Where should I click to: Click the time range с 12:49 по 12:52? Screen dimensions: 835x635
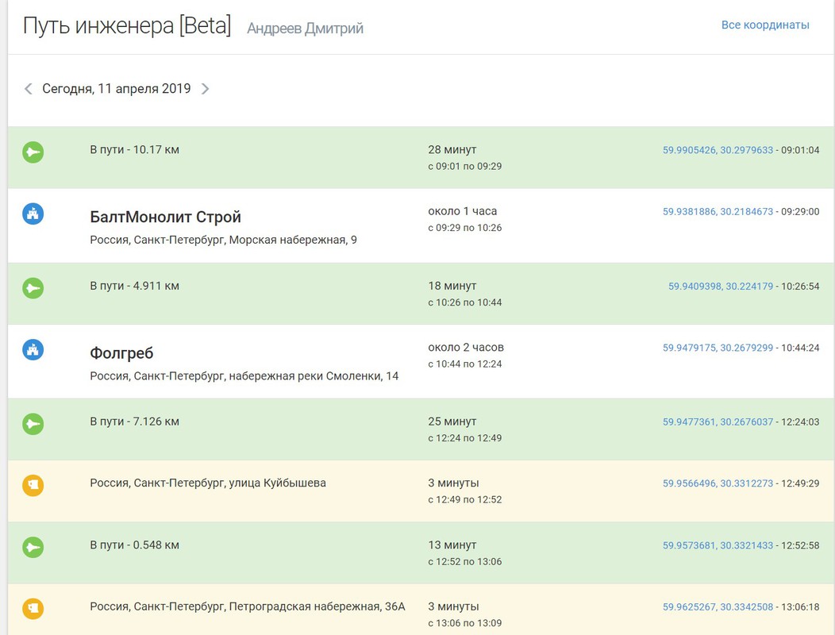point(465,500)
